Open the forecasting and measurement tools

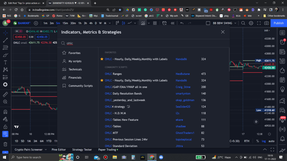click(x=5, y=77)
